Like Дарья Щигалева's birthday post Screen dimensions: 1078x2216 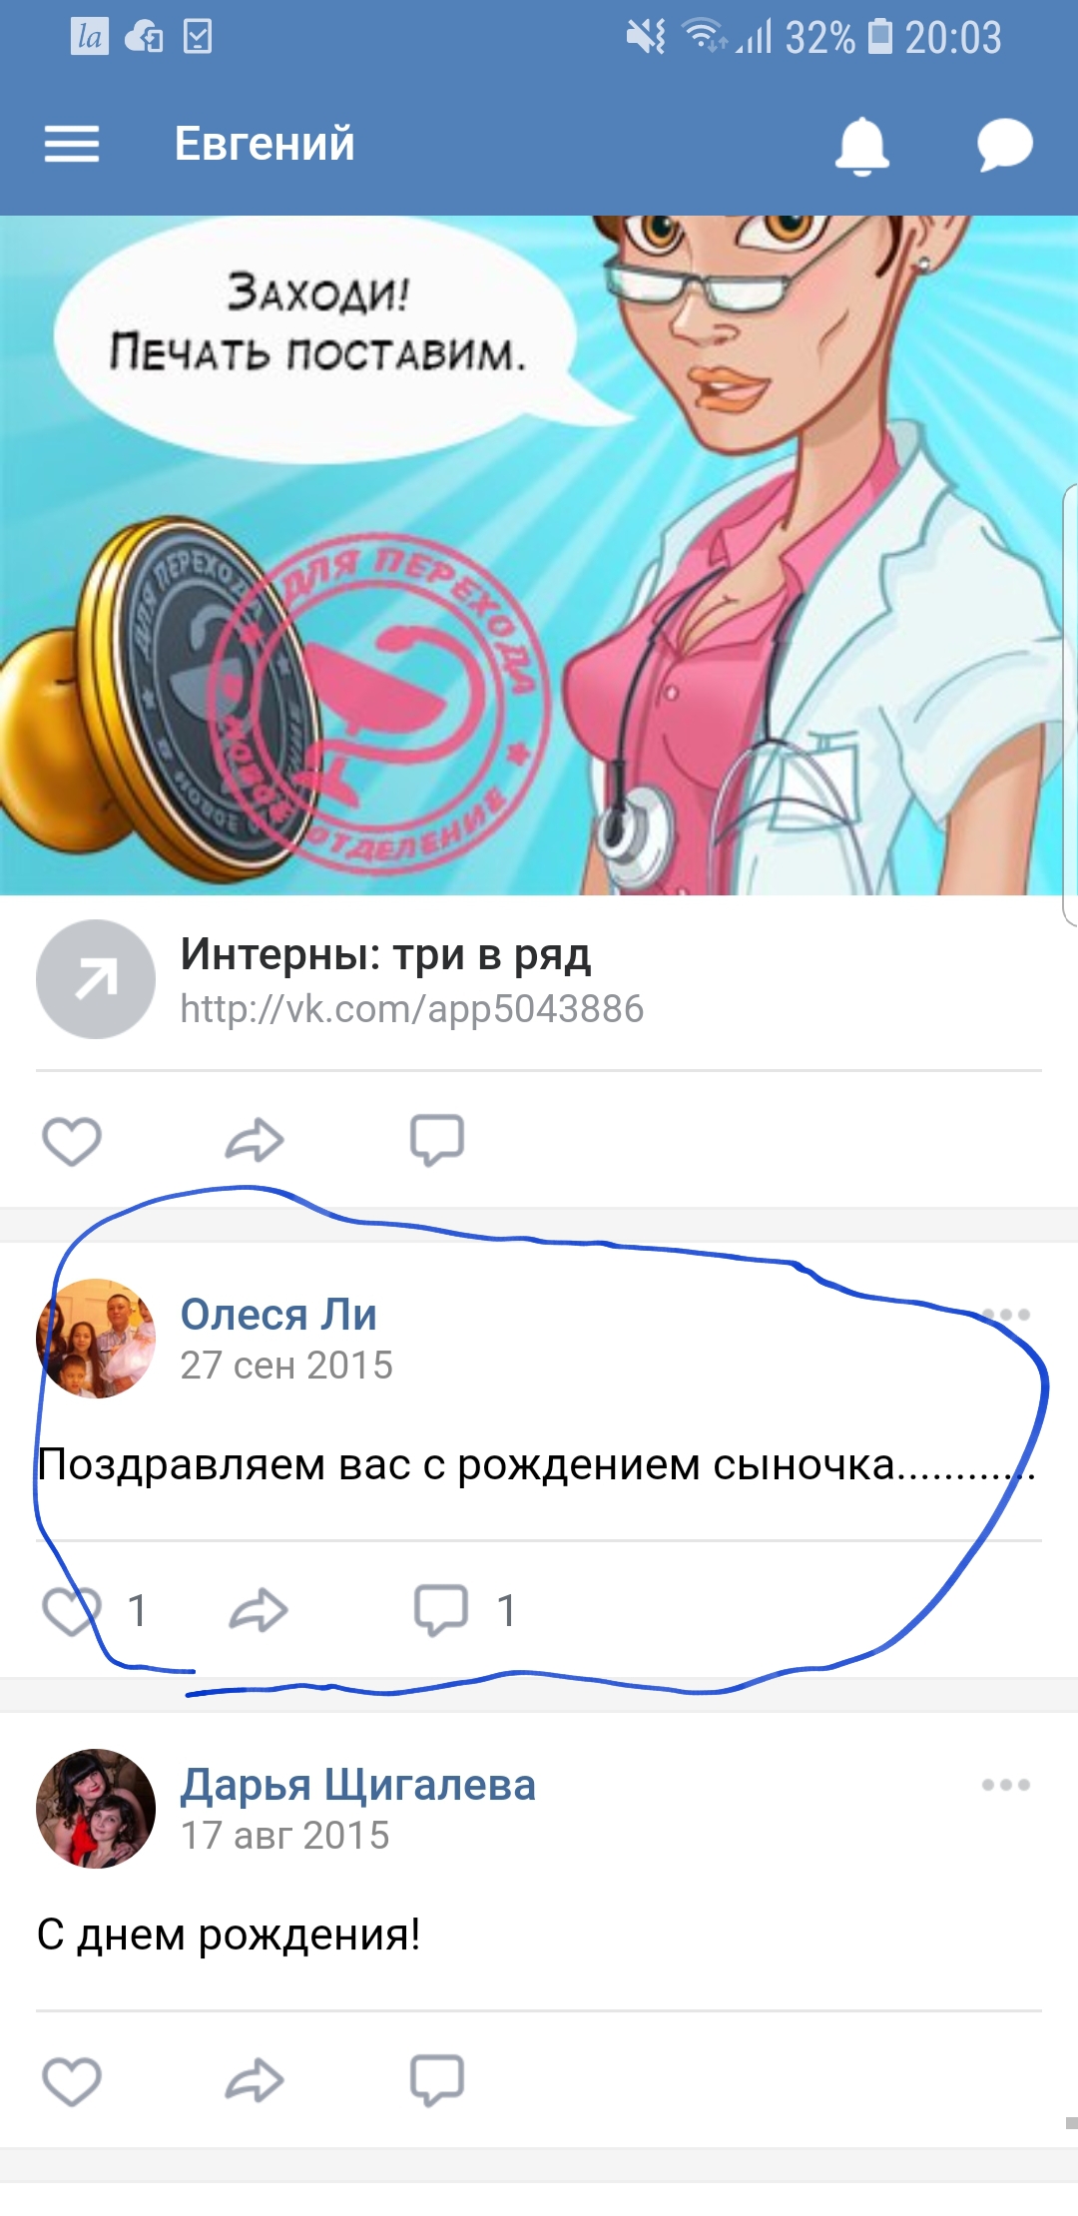(72, 2080)
